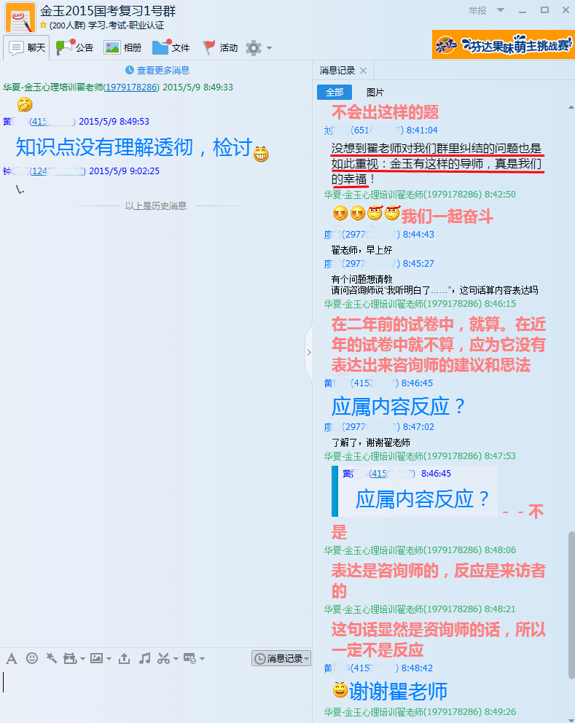Click the magic wand effects icon
This screenshot has height=723, width=575.
coord(51,658)
